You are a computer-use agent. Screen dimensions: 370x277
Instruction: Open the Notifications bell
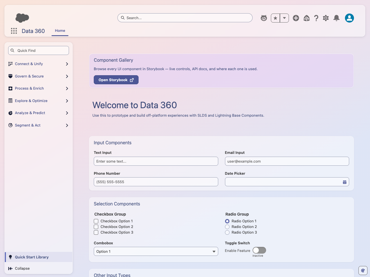336,18
